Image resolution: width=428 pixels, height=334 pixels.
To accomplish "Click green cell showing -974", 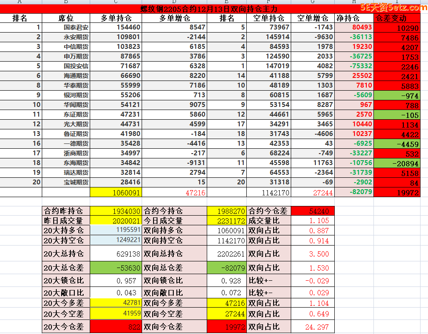I will [397, 95].
